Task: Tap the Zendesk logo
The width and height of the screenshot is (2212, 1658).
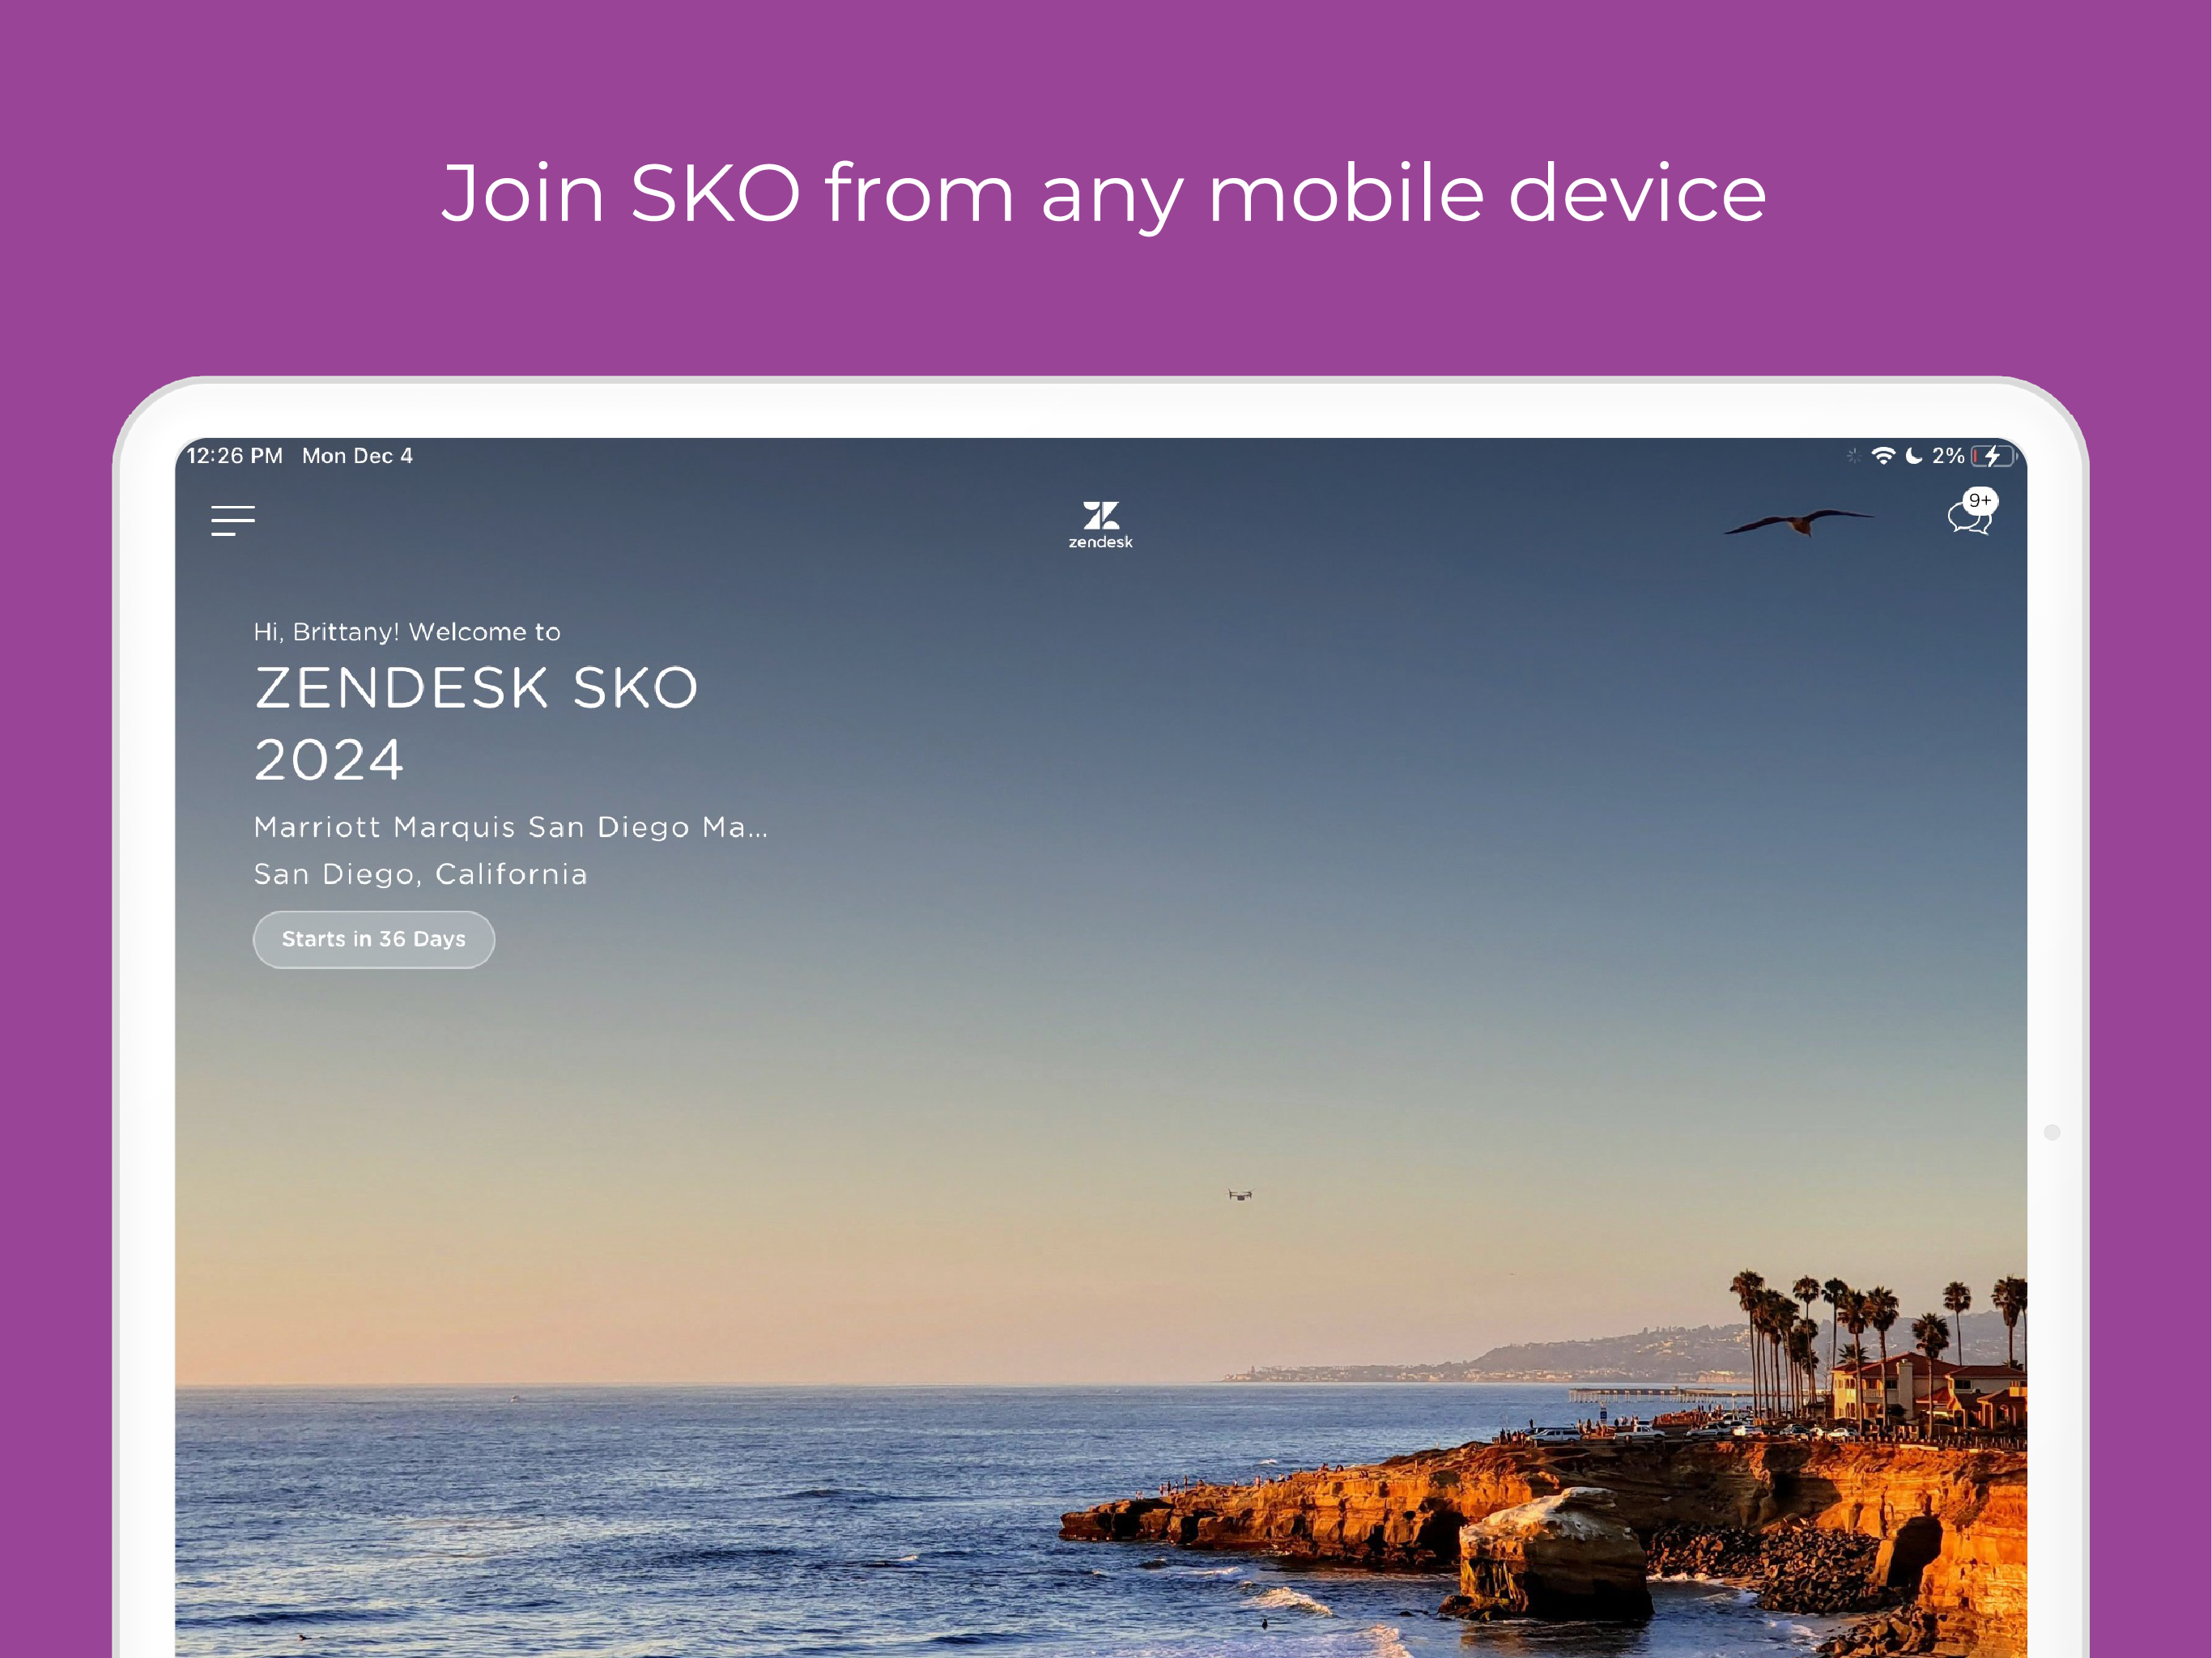Action: 1100,525
